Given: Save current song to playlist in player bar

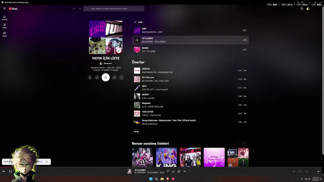Looking at the screenshot, I should [x=179, y=171].
